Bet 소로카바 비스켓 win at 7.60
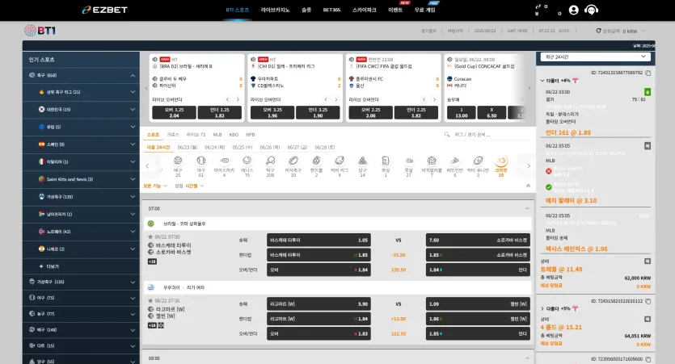Viewport: 675px width, 364px height. point(478,241)
